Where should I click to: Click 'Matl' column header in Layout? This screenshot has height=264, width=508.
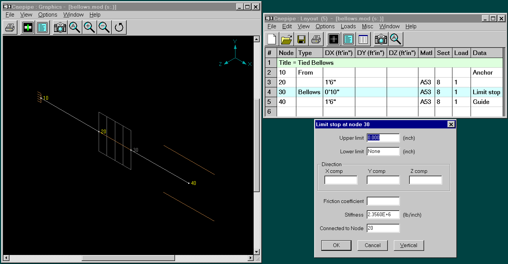426,53
